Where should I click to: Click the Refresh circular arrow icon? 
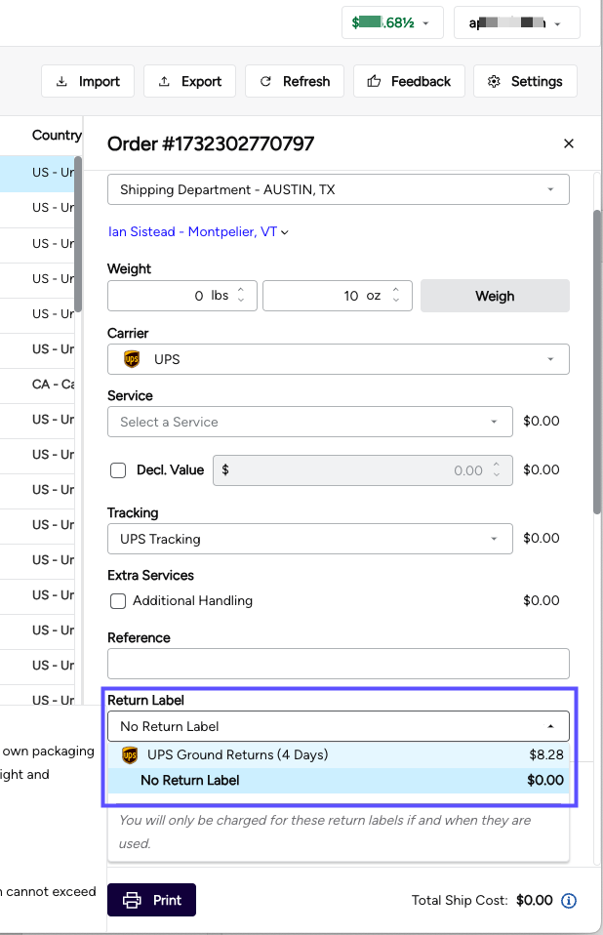(265, 81)
